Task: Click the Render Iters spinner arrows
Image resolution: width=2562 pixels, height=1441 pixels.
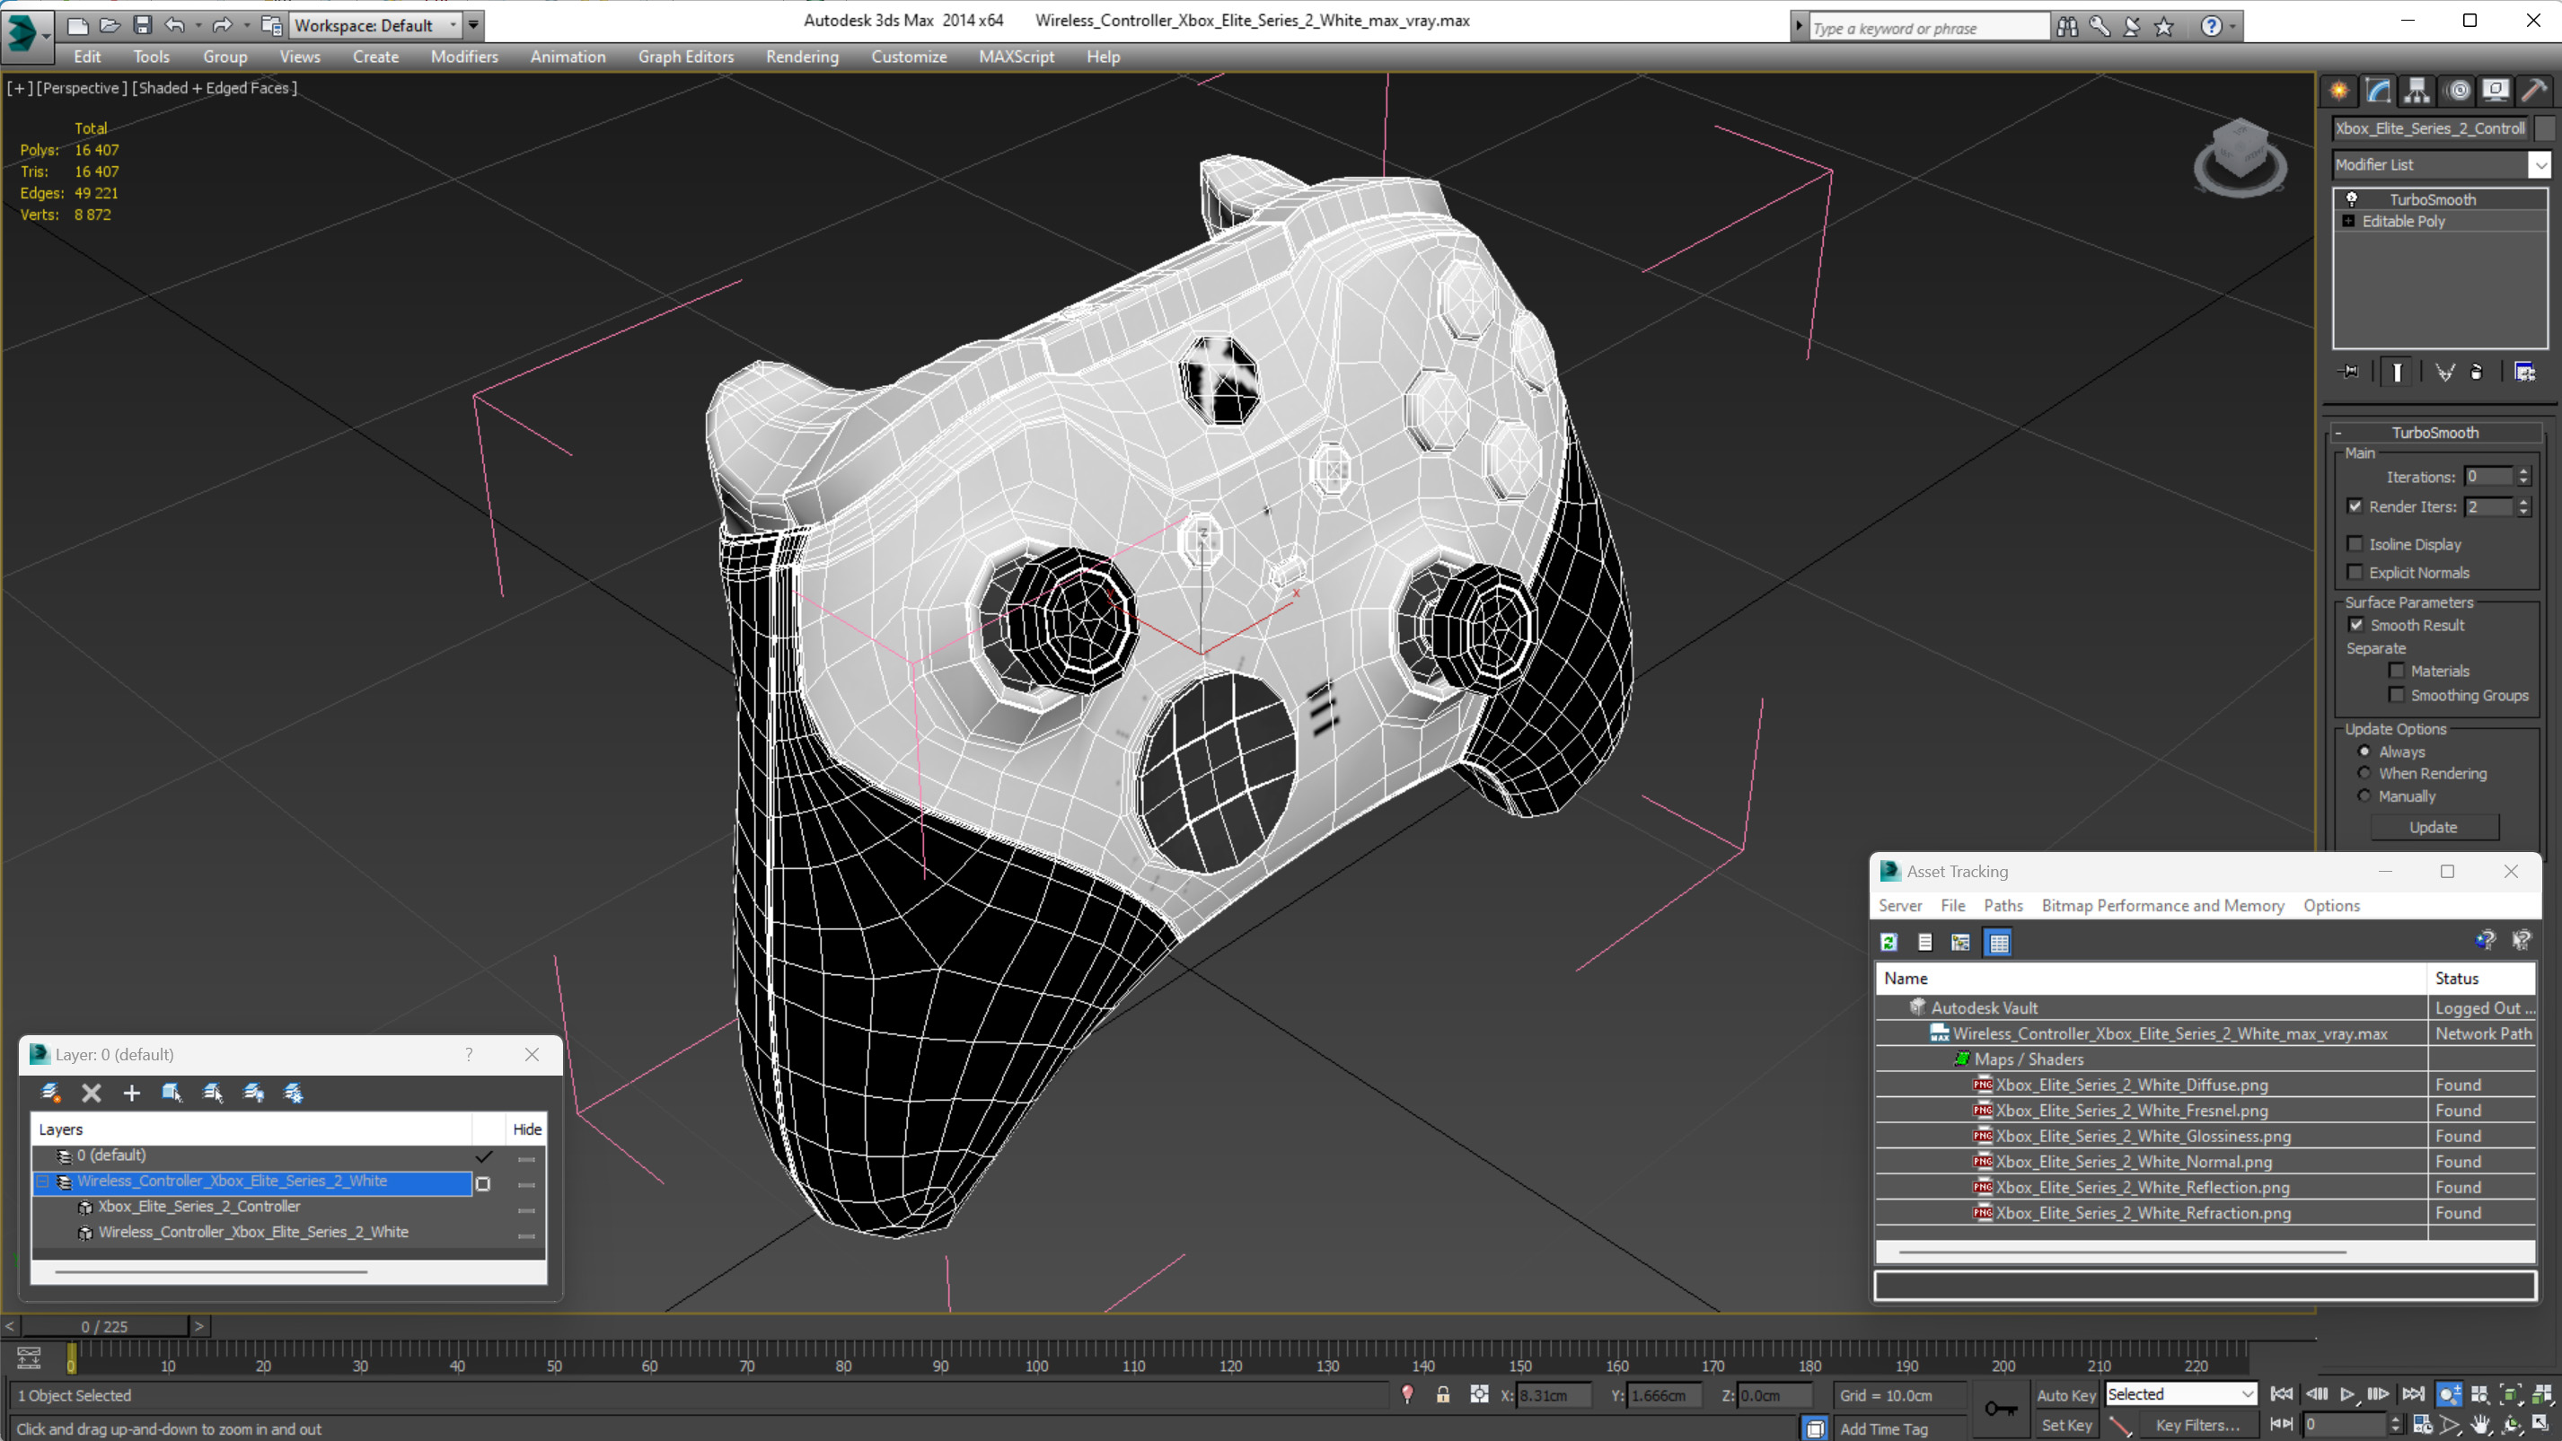Action: (2523, 507)
